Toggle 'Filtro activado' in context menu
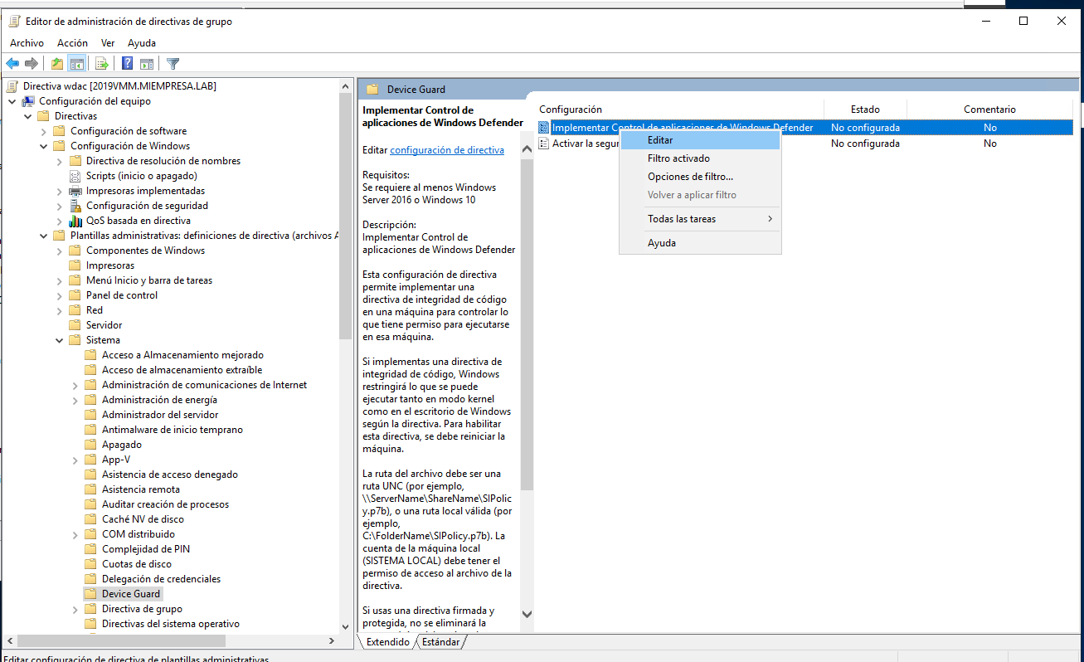This screenshot has height=662, width=1084. pos(678,158)
